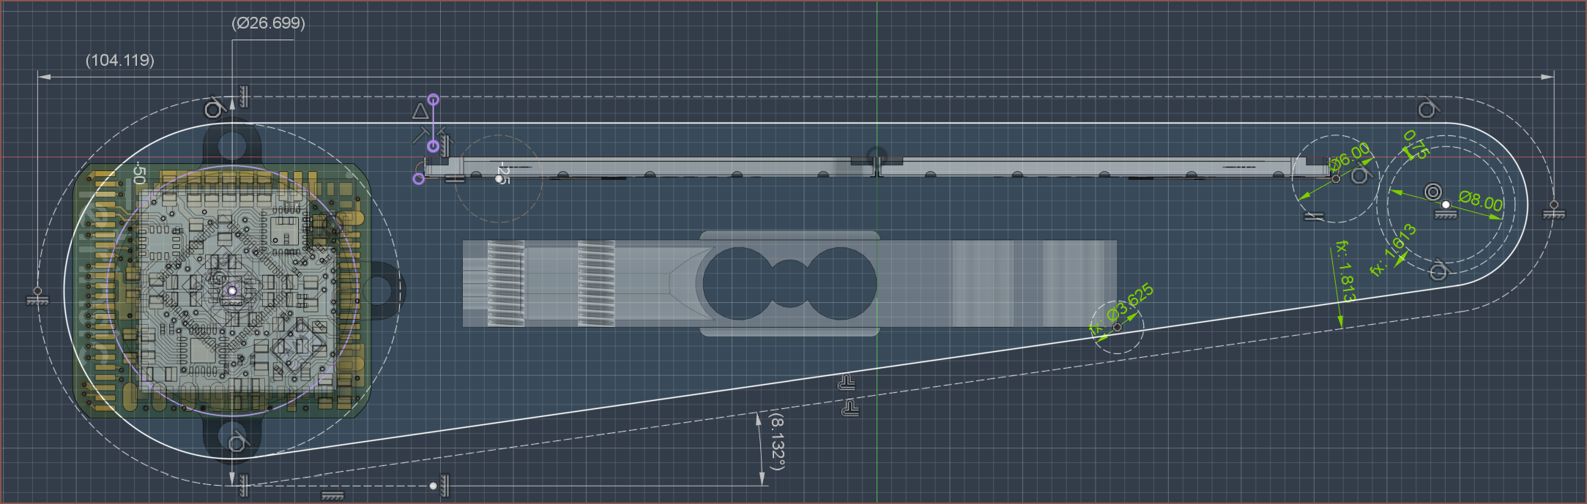Select the tangent icon at top-right arc start
This screenshot has width=1587, height=504.
pyautogui.click(x=1427, y=109)
